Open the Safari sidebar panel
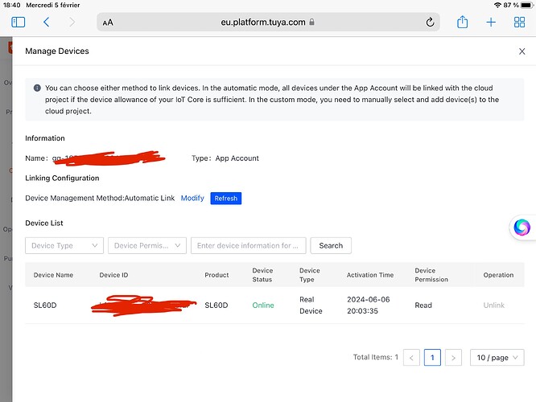536x402 pixels. tap(19, 23)
